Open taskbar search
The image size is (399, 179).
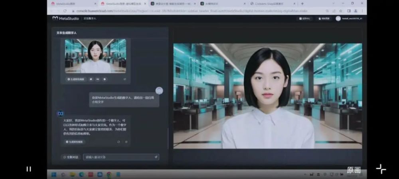63,175
